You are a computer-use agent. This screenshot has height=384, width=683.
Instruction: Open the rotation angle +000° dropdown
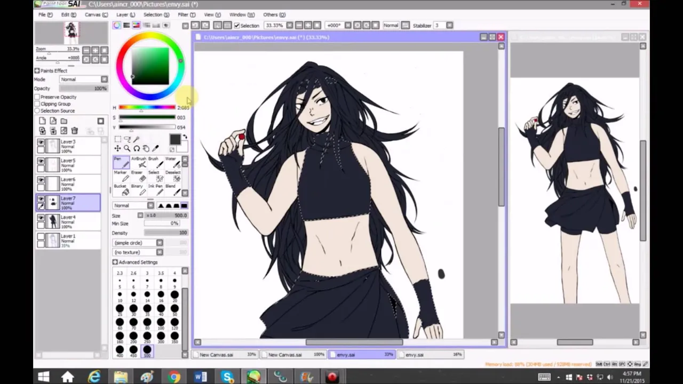348,25
